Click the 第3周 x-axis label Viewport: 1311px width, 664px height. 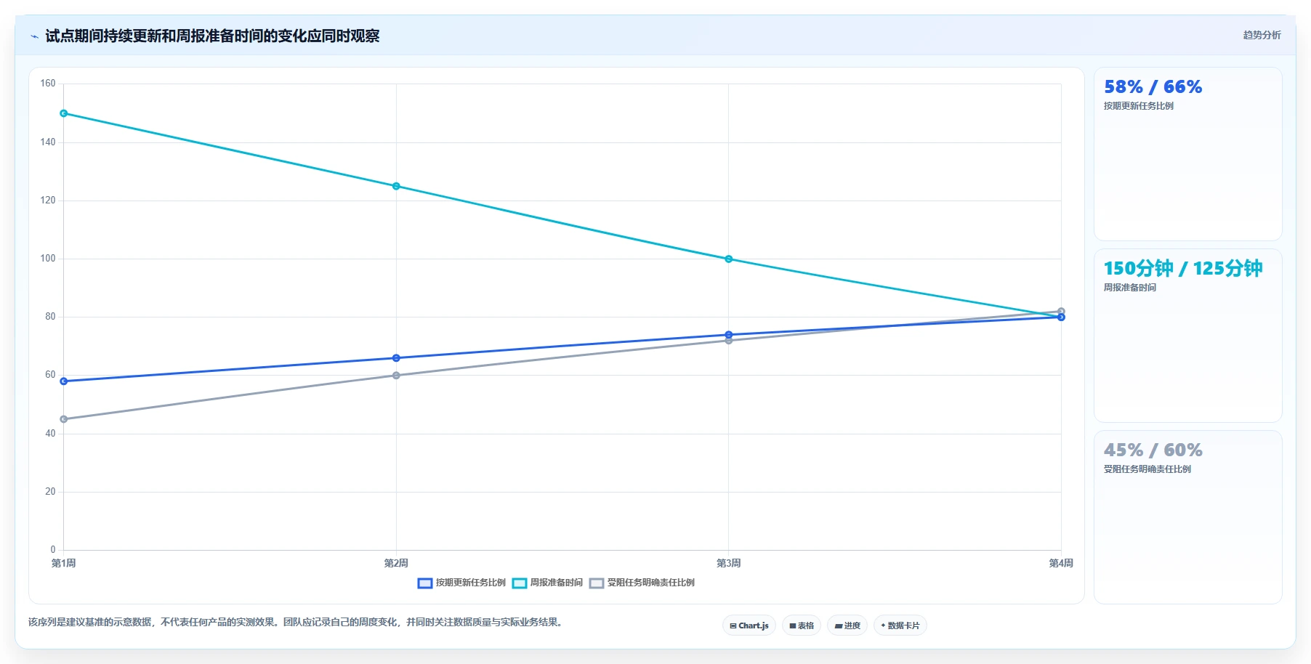(x=729, y=563)
